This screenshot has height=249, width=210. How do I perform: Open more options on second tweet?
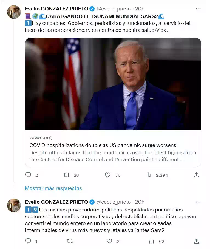point(198,202)
